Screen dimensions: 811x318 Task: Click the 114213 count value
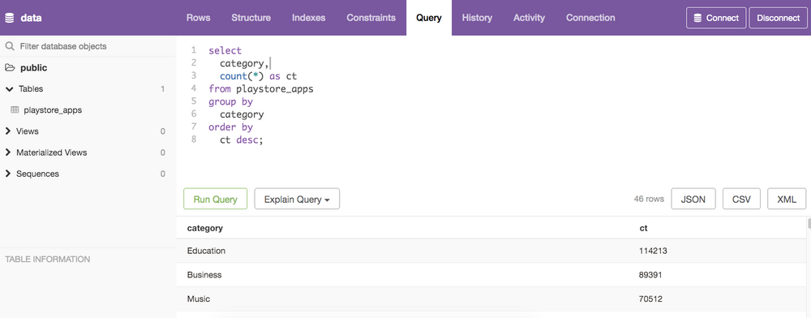(x=653, y=251)
